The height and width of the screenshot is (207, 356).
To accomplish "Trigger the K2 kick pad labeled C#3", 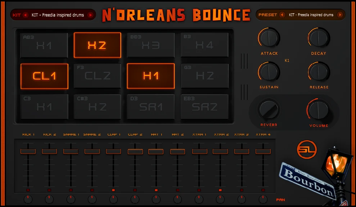I will [98, 107].
